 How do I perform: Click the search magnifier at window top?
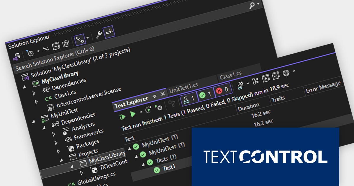pyautogui.click(x=252, y=5)
